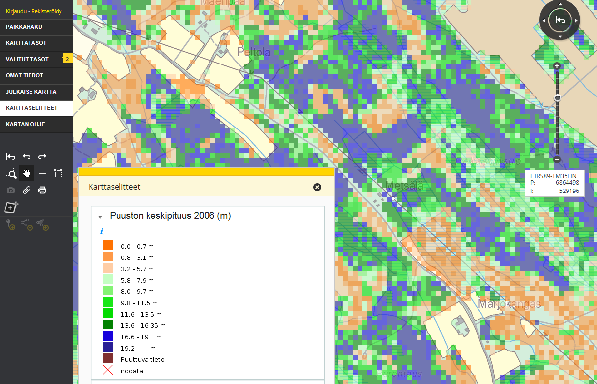Screen dimensions: 597x384
Task: Open the Valitut tasot menu
Action: point(36,59)
